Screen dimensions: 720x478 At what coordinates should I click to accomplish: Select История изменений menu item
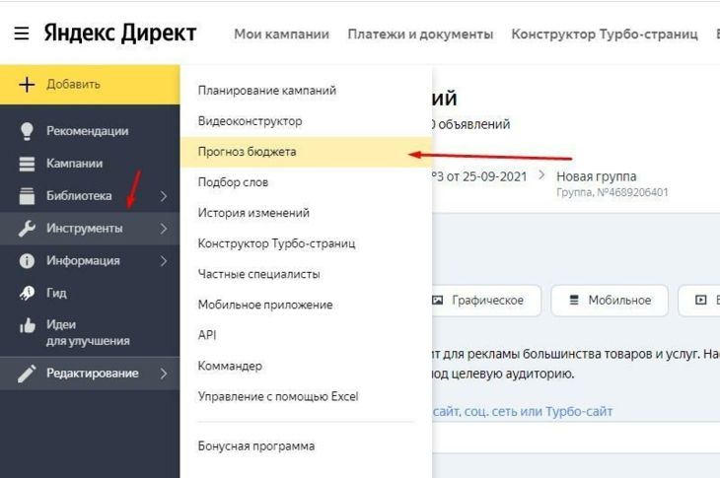coord(306,213)
